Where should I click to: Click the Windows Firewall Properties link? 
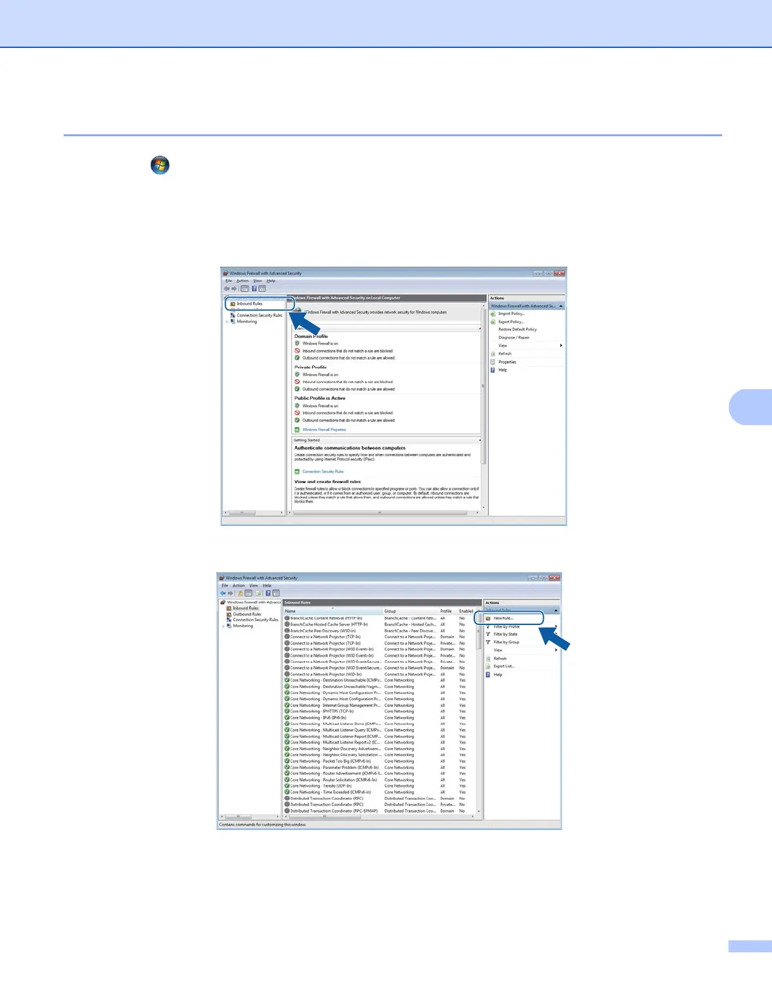(x=324, y=429)
